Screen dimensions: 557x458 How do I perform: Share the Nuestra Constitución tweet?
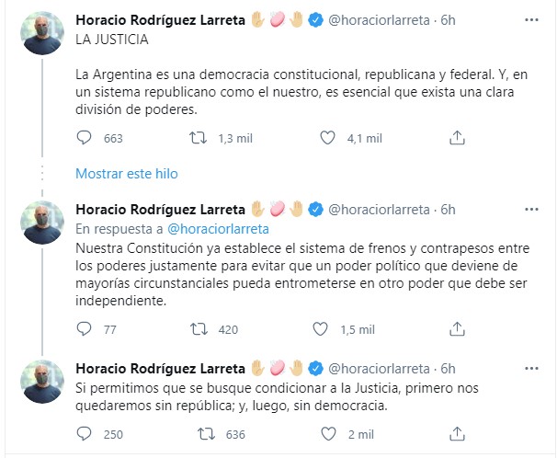[x=457, y=328]
